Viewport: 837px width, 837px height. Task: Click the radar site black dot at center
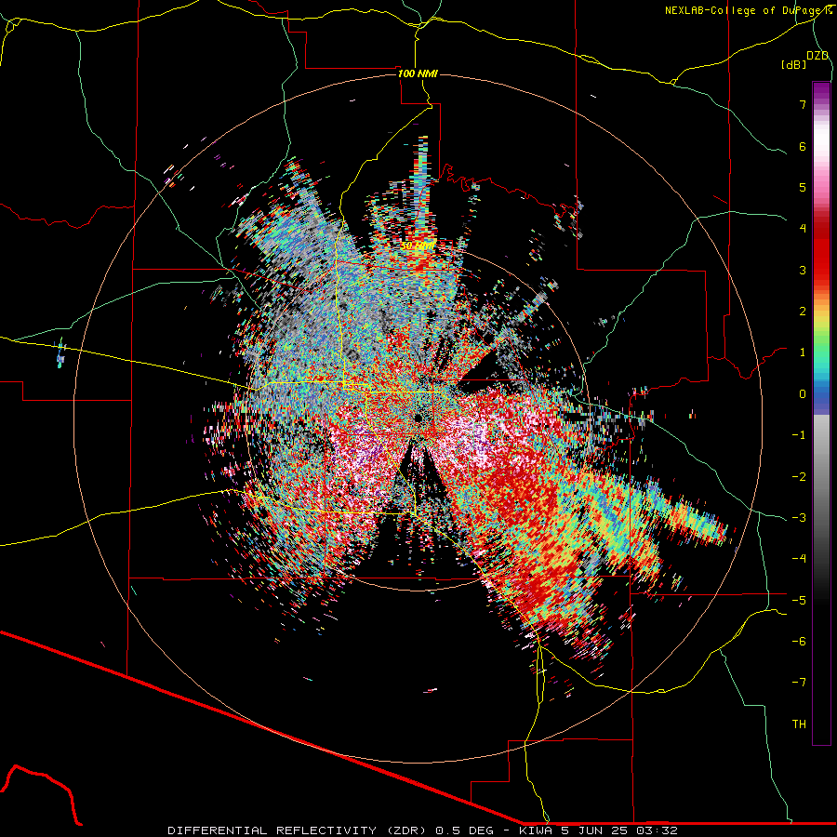pyautogui.click(x=418, y=417)
